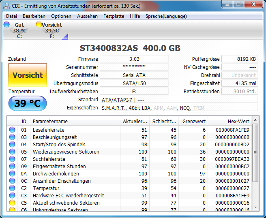Viewport: 266px width, 218px height.
Task: Sort by the ID column header
Action: (x=24, y=122)
